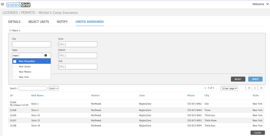Select the New Mexico checkbox
This screenshot has width=270, height=136.
pyautogui.click(x=15, y=72)
